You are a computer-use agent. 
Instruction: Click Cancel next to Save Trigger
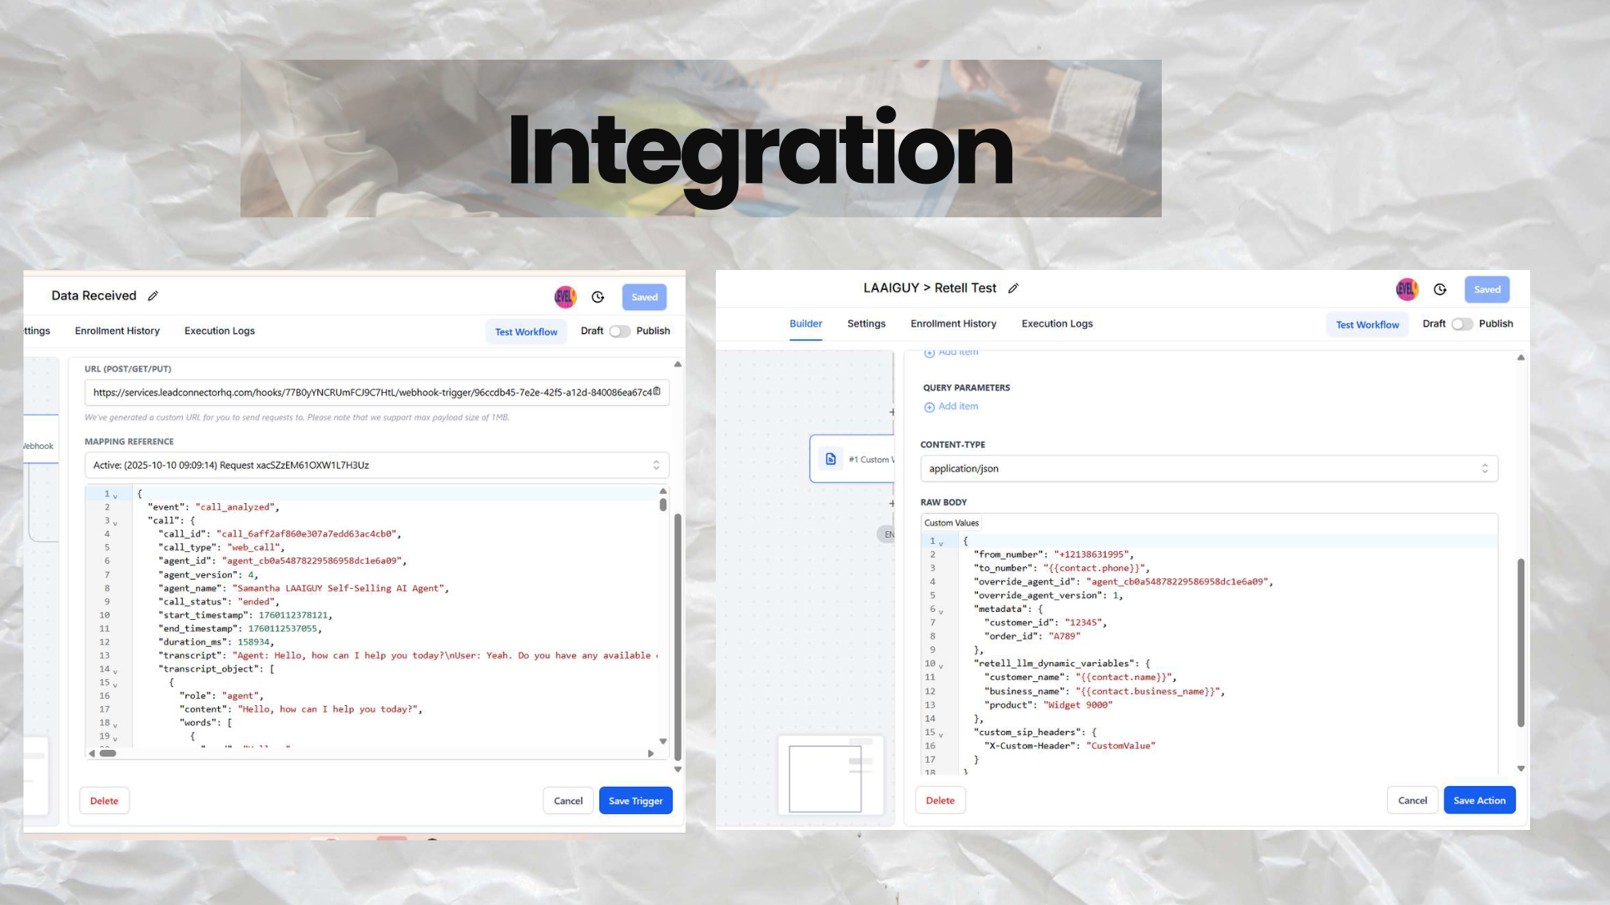point(568,800)
